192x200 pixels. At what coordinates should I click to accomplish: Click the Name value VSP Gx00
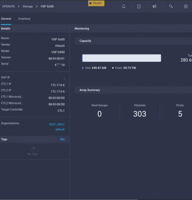[x=58, y=39]
